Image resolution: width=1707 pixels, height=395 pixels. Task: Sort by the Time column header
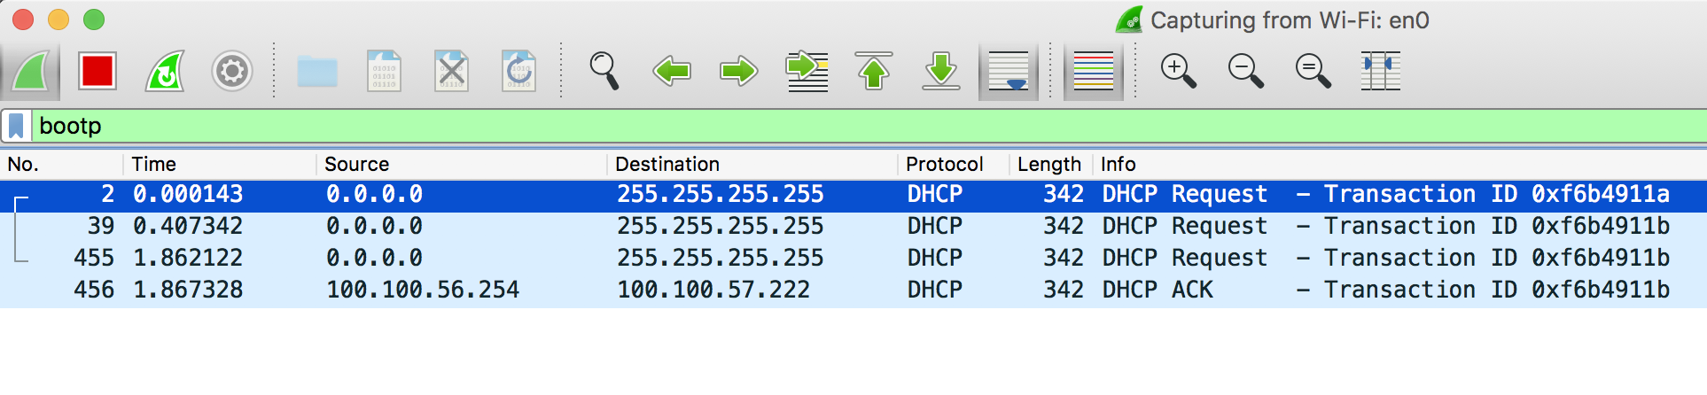220,164
